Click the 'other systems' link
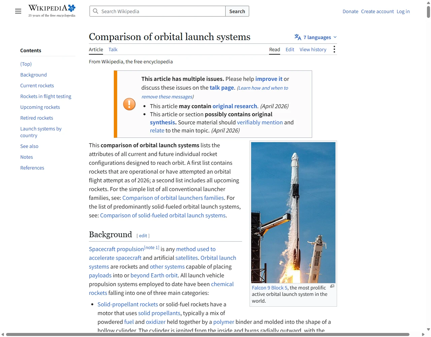The height and width of the screenshot is (337, 431). click(x=167, y=267)
